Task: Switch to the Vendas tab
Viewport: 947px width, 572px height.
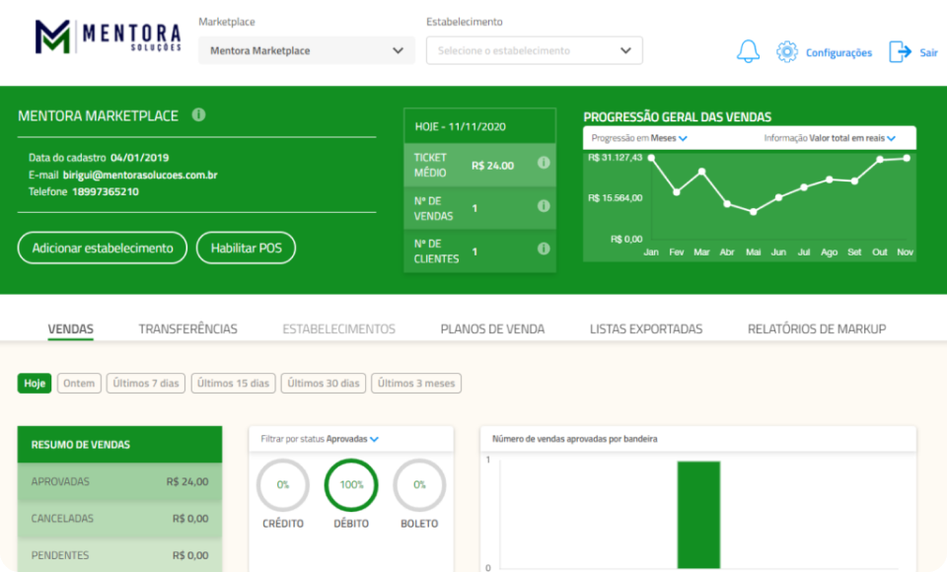Action: (71, 329)
